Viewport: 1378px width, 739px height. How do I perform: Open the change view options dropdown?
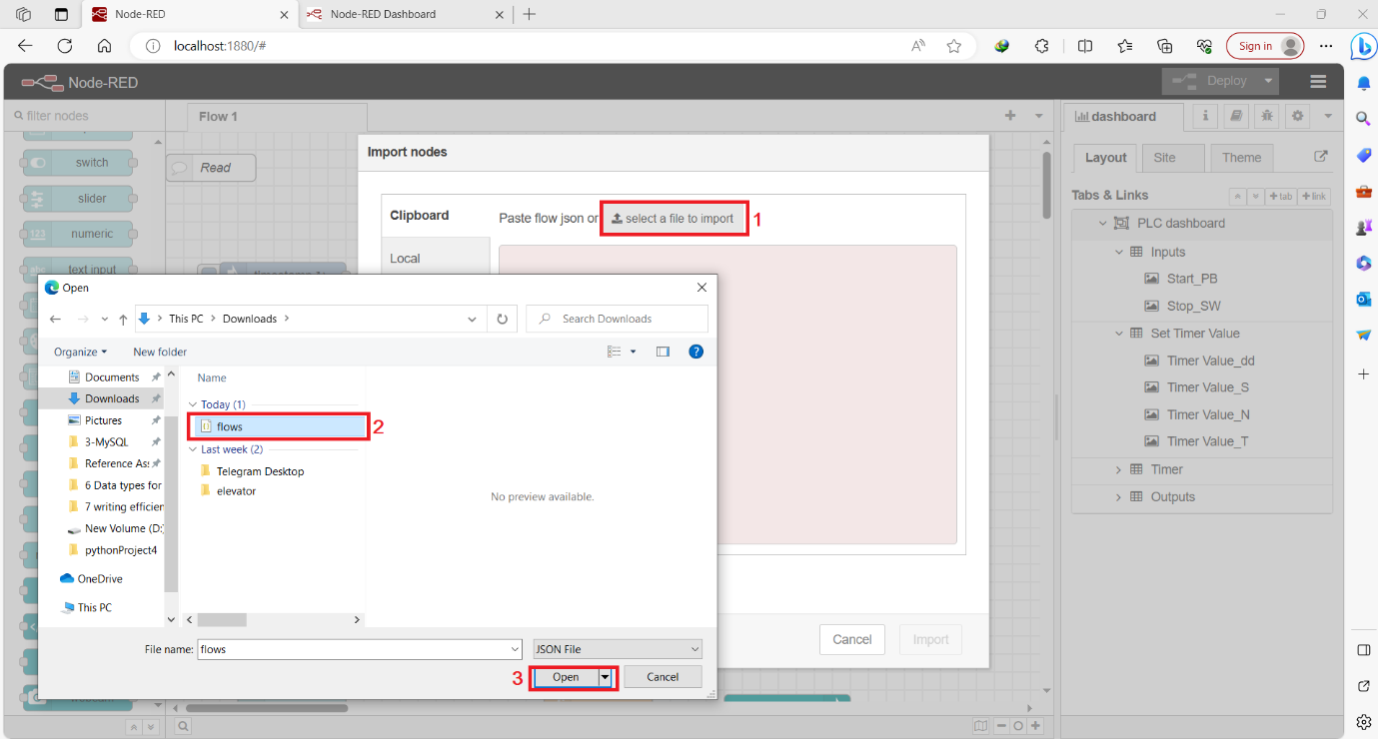click(633, 352)
